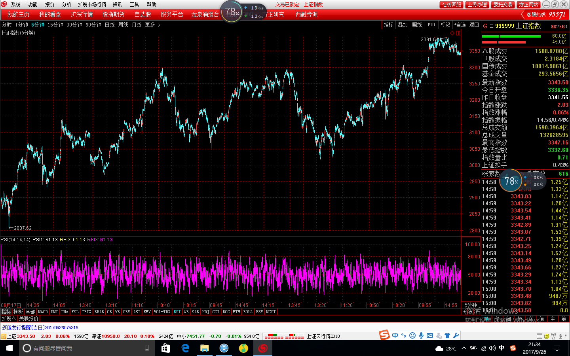Click the 方正网站 button
Viewport: 570px width, 356px height.
528,4
